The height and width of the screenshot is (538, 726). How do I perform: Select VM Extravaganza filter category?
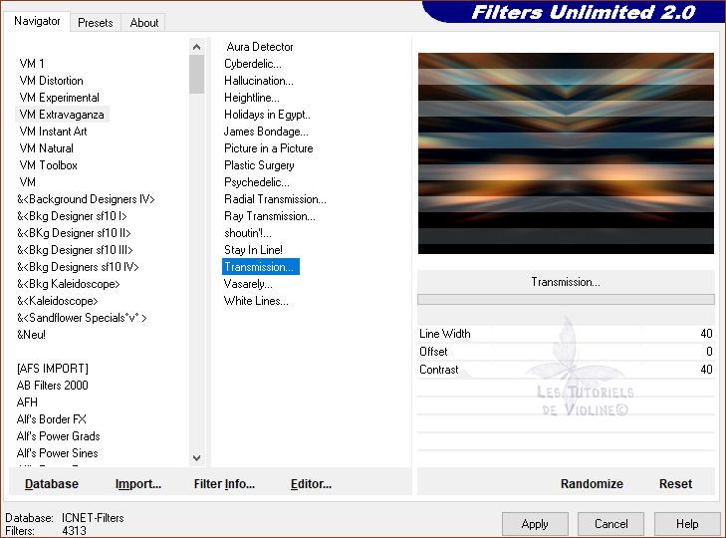(x=62, y=115)
